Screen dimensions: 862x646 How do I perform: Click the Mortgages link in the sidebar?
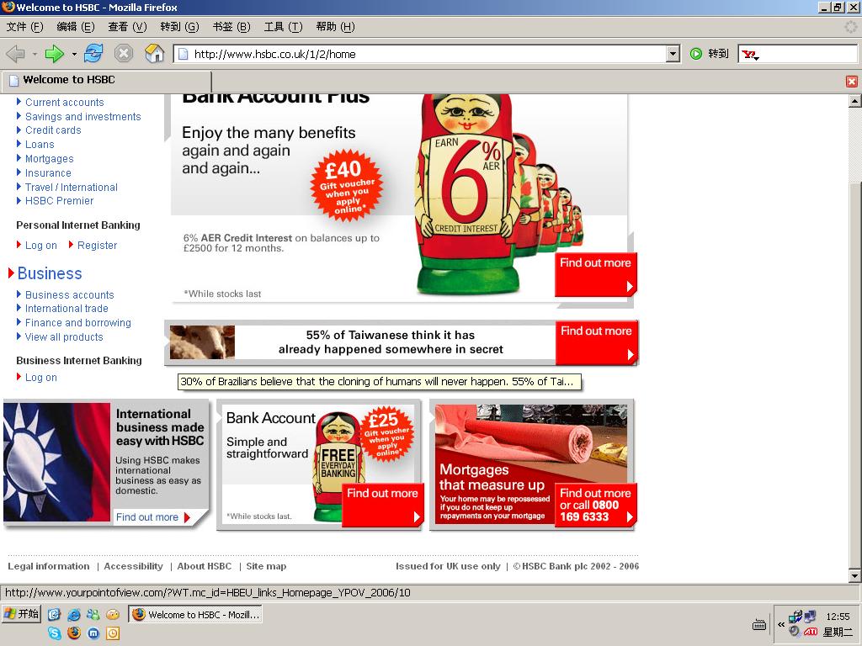pyautogui.click(x=49, y=159)
